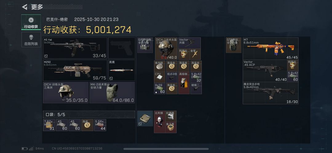Click the DICH-1战术头盔 helmet icon
Image resolution: width=332 pixels, height=153 pixels.
[x=166, y=49]
